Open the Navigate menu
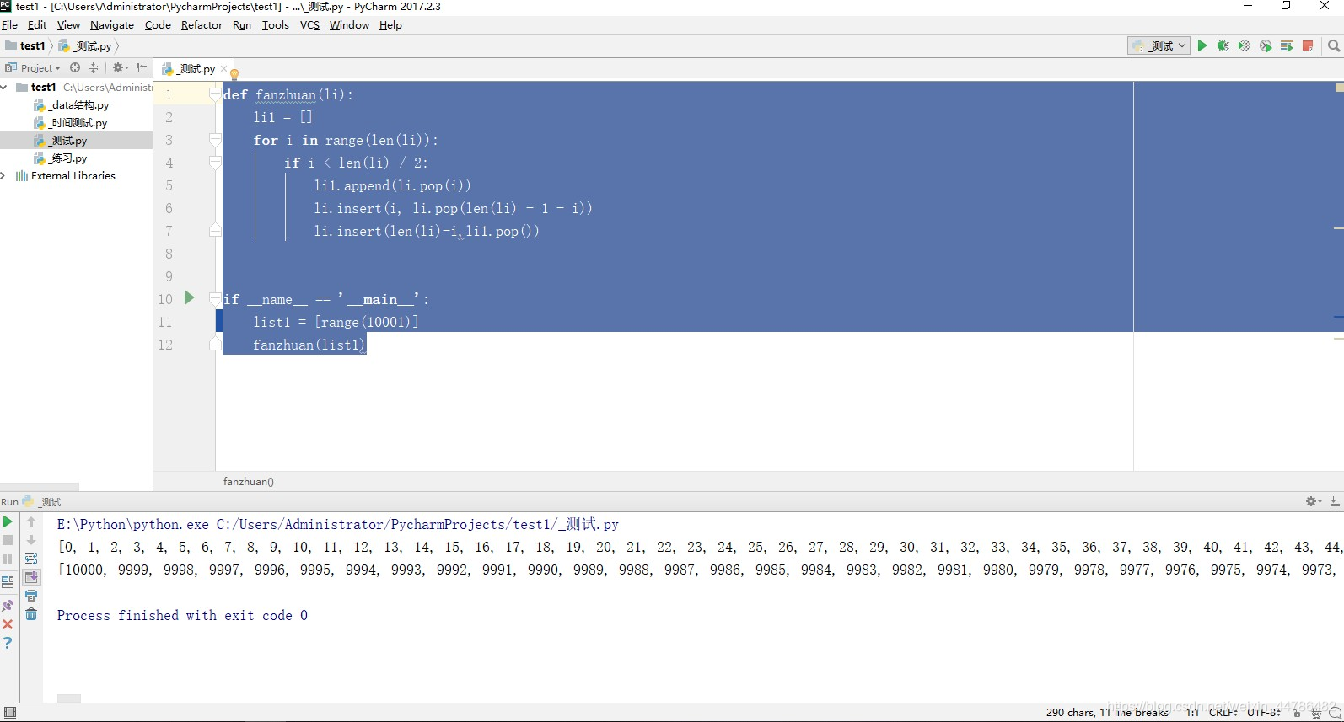 click(x=112, y=25)
